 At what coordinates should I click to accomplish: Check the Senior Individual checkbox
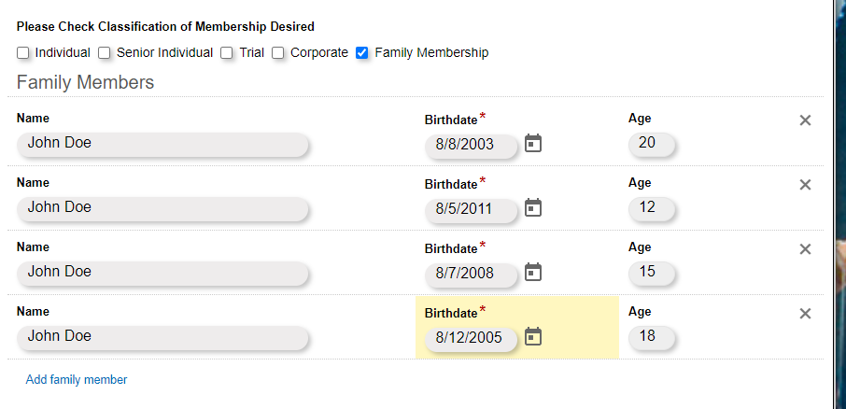pos(105,53)
